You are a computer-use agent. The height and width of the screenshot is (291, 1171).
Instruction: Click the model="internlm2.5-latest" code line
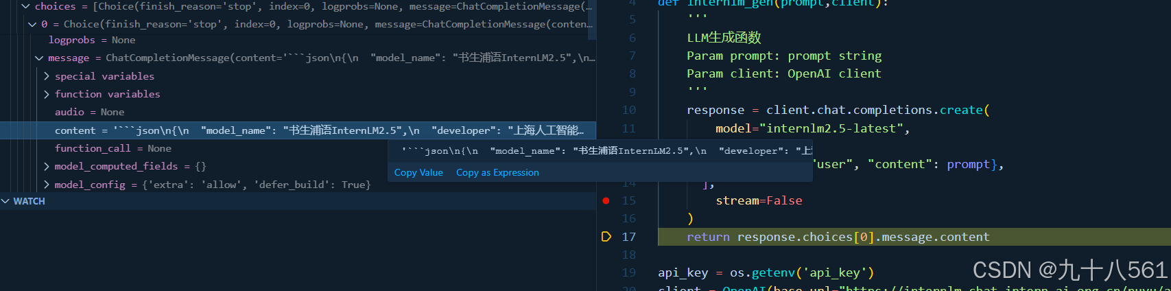tap(812, 128)
